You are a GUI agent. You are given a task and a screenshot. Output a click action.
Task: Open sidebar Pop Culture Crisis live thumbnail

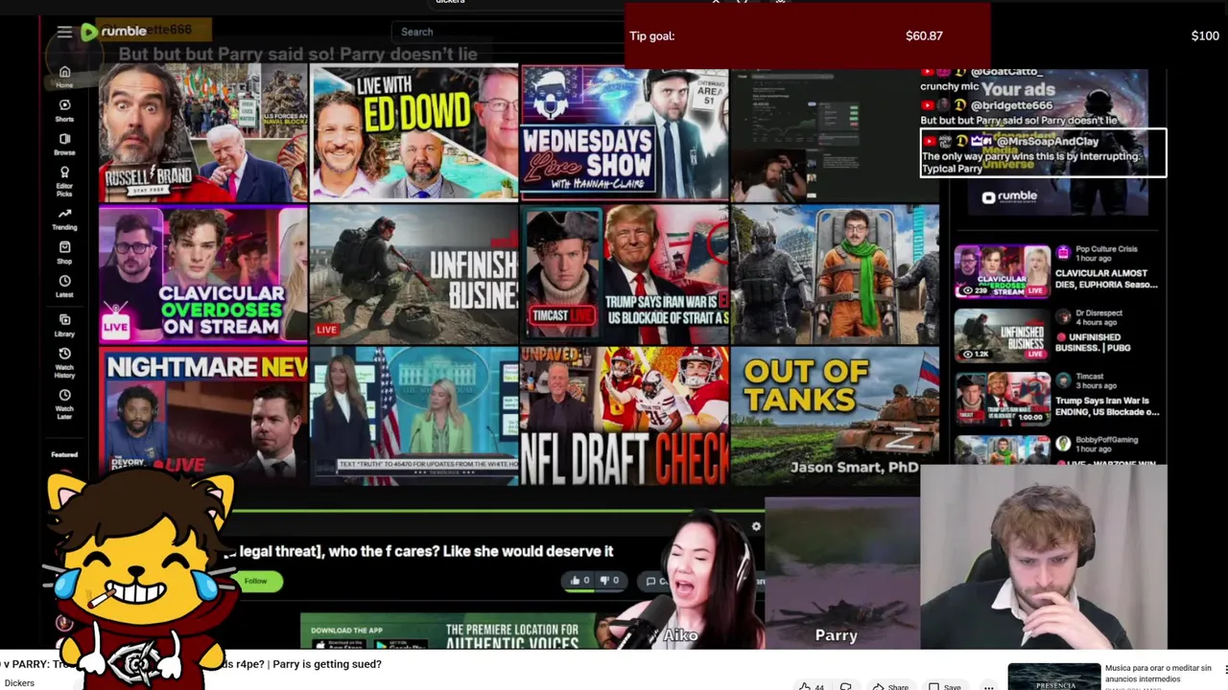click(x=1002, y=272)
